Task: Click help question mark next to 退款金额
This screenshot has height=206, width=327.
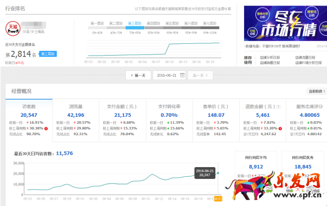Action: pos(278,107)
